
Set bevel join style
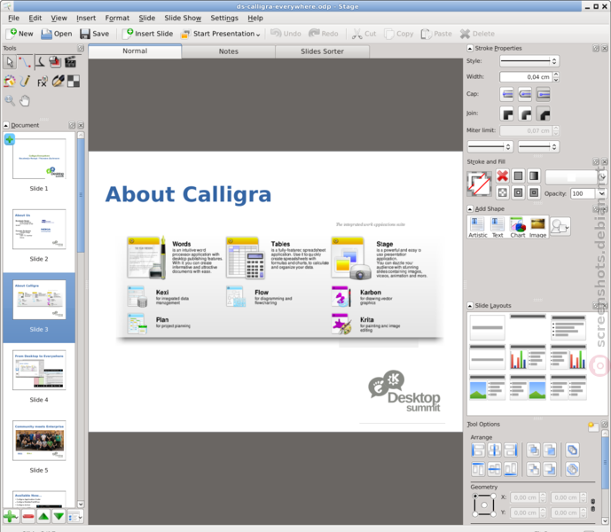[544, 113]
